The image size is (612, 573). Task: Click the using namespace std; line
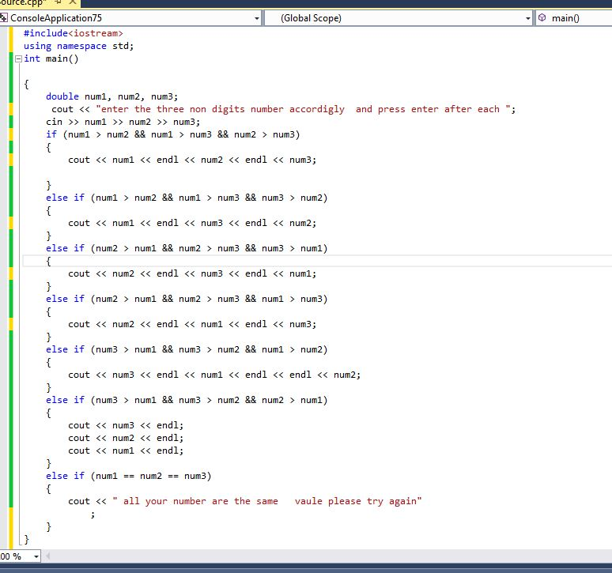[78, 46]
